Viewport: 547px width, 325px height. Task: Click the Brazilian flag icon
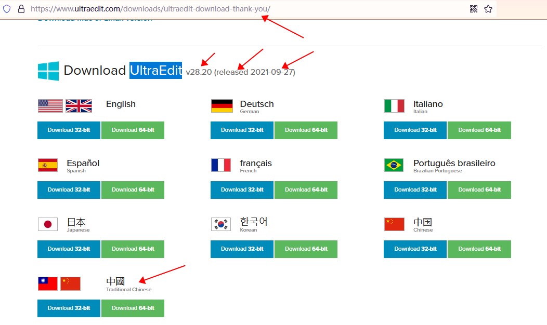pyautogui.click(x=394, y=165)
